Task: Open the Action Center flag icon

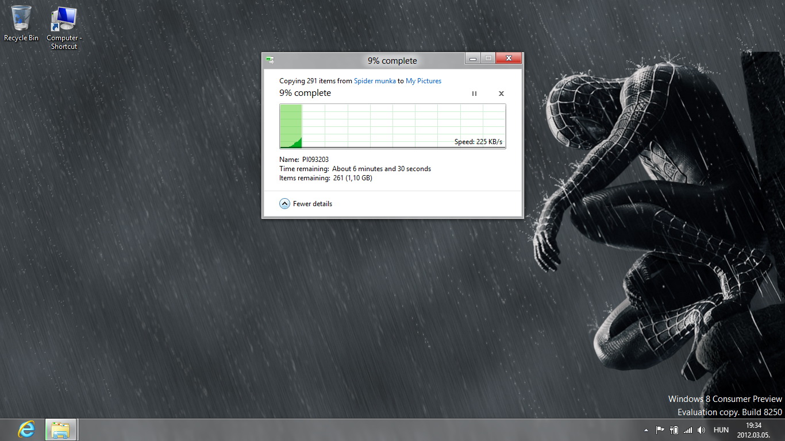Action: click(x=660, y=430)
